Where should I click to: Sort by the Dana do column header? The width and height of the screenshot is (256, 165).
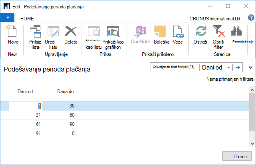[65, 91]
